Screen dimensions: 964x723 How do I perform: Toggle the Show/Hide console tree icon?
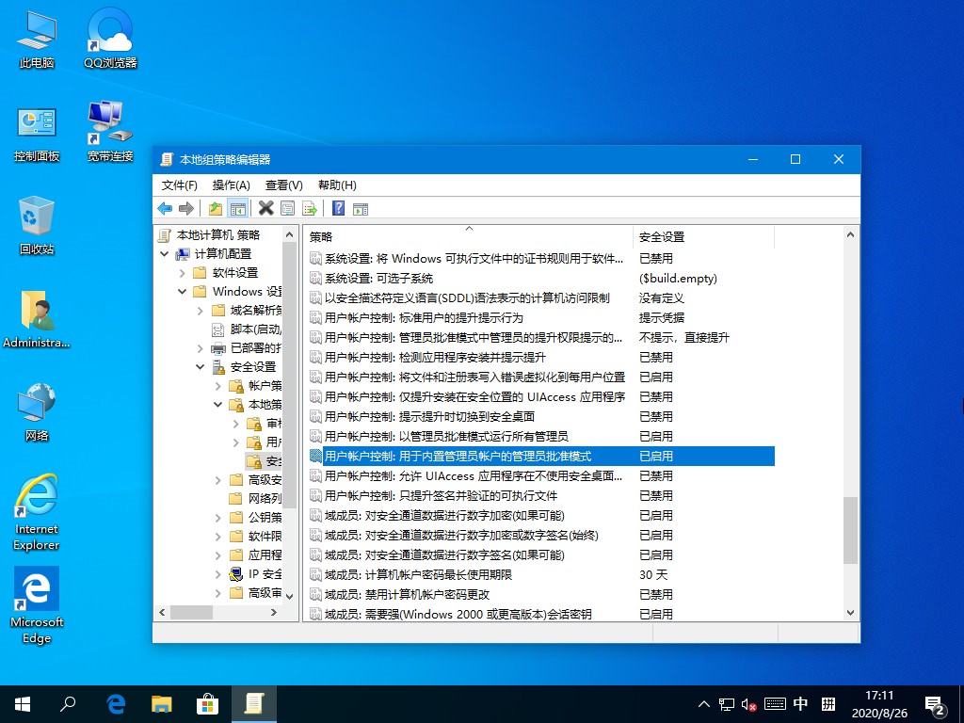click(x=237, y=208)
